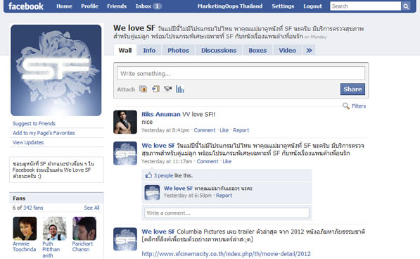Viewport: 420px width, 259px height.
Task: Open Filters with the magnifier icon
Action: [346, 106]
